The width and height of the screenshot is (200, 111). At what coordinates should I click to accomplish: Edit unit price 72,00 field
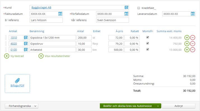click(x=116, y=38)
